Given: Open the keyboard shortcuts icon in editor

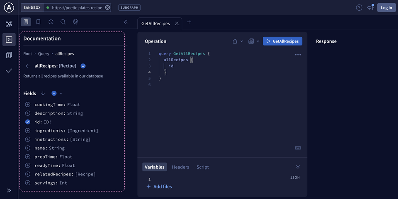Looking at the screenshot, I should [x=298, y=148].
